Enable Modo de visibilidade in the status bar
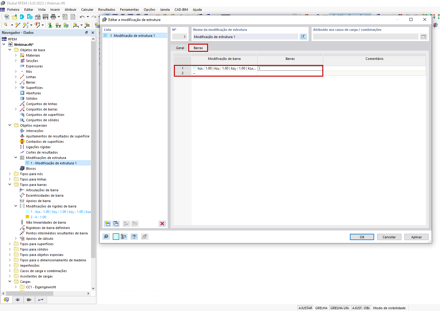The image size is (440, 311). [389, 308]
